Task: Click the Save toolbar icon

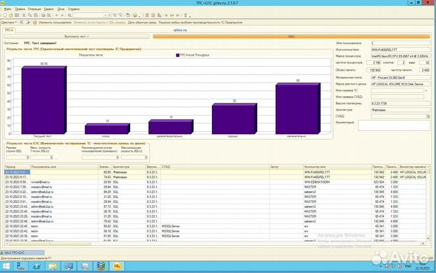Action: point(17,15)
